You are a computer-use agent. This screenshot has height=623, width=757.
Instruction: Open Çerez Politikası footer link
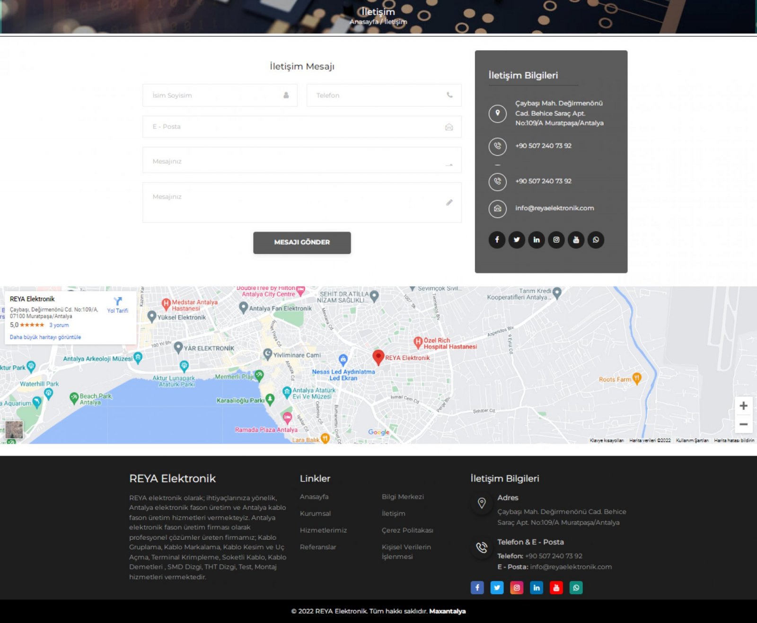[407, 530]
